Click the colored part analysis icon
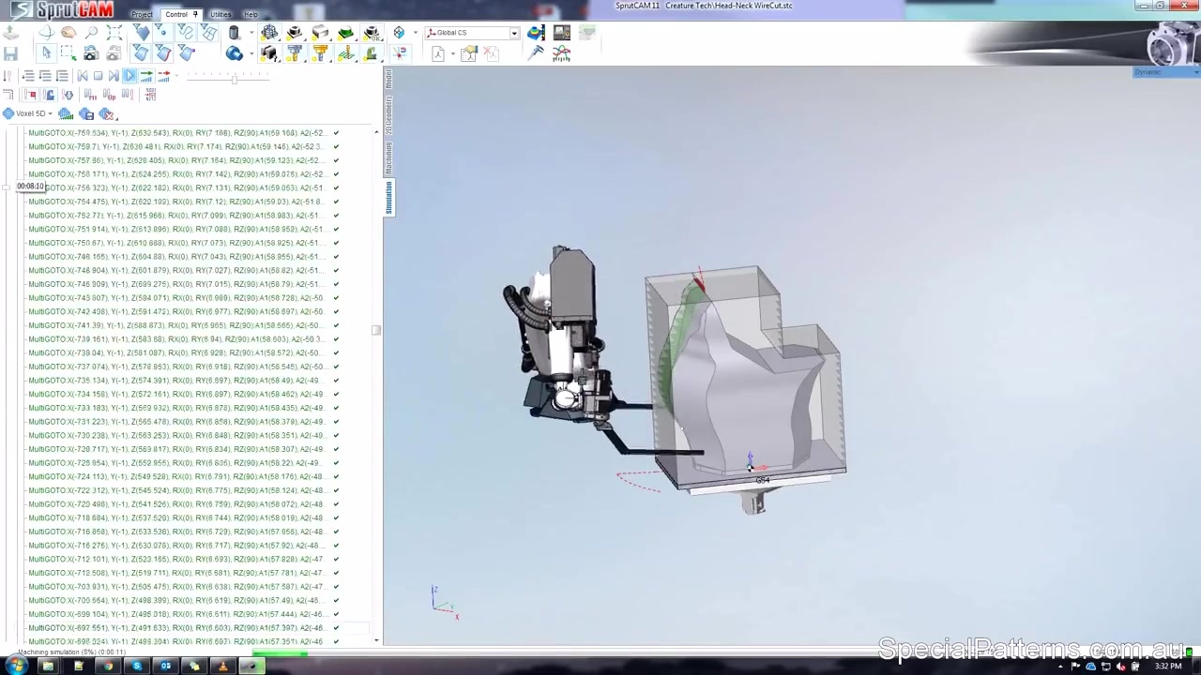 [536, 33]
